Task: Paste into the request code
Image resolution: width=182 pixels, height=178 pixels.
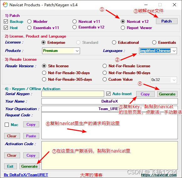Action: (31, 136)
